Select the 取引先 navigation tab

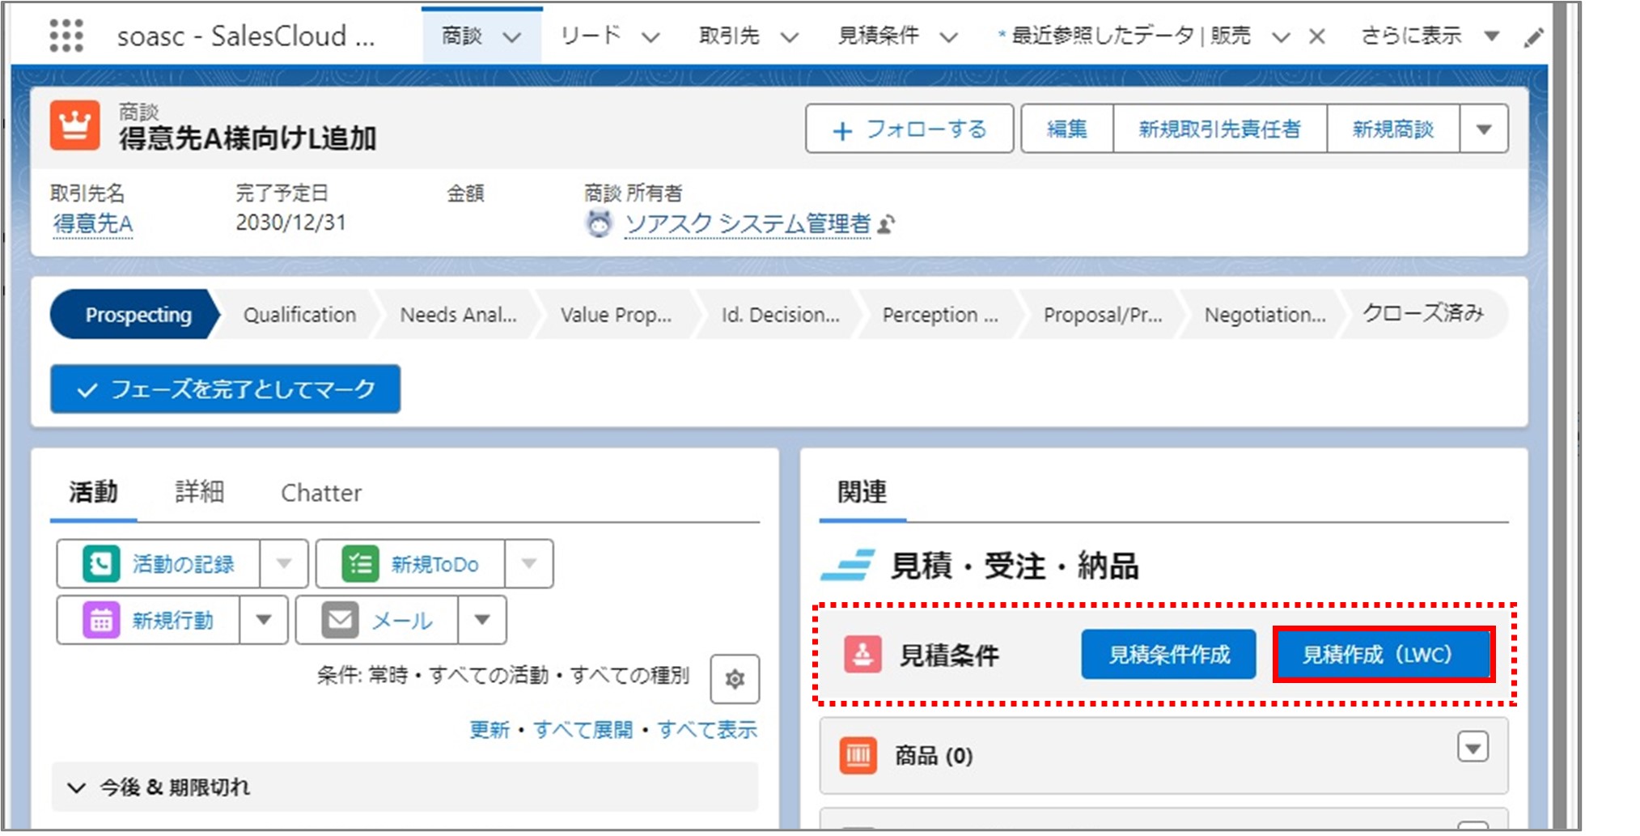729,36
